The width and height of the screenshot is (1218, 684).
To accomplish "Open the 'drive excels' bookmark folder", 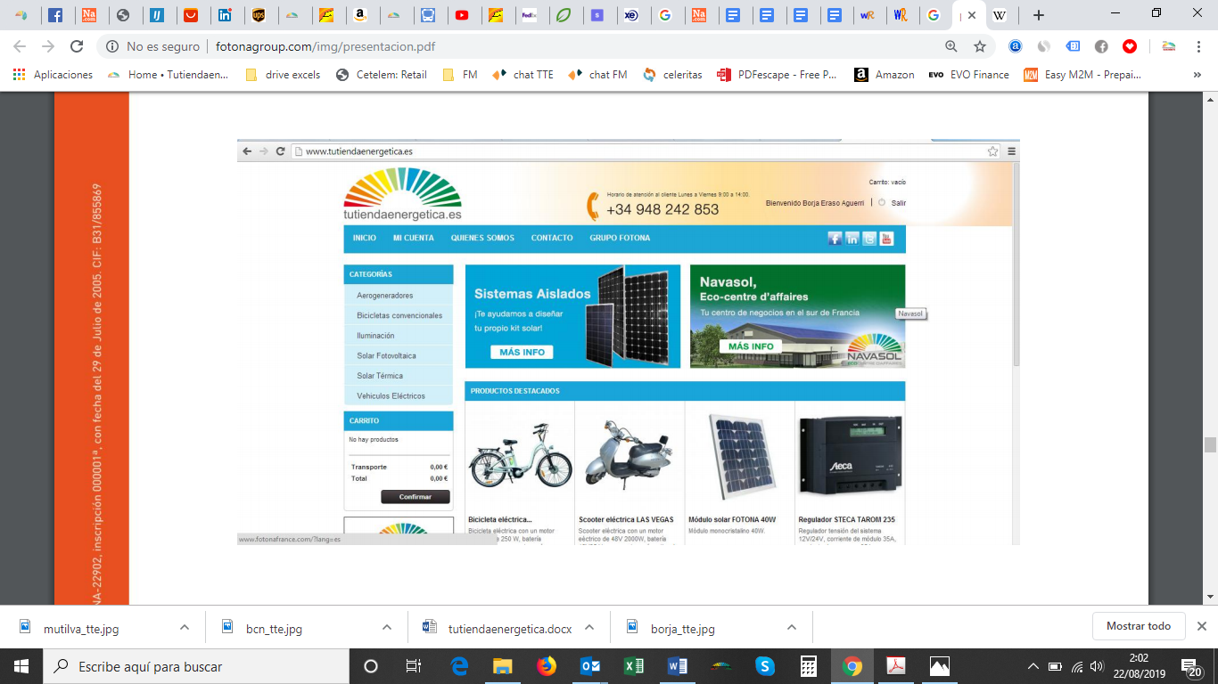I will (283, 75).
